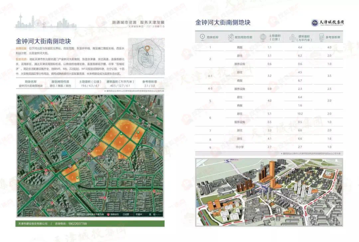Click the plot name header icon

coord(202,37)
